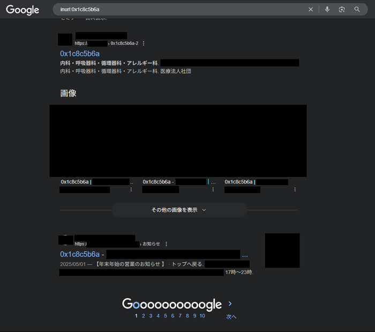
Task: Go to results page 3
Action: [x=151, y=316]
